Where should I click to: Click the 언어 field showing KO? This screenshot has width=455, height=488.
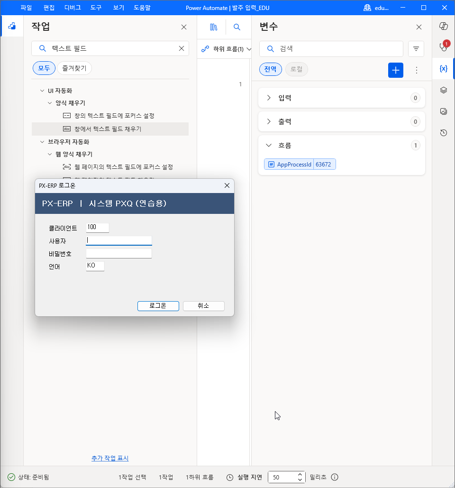(95, 266)
